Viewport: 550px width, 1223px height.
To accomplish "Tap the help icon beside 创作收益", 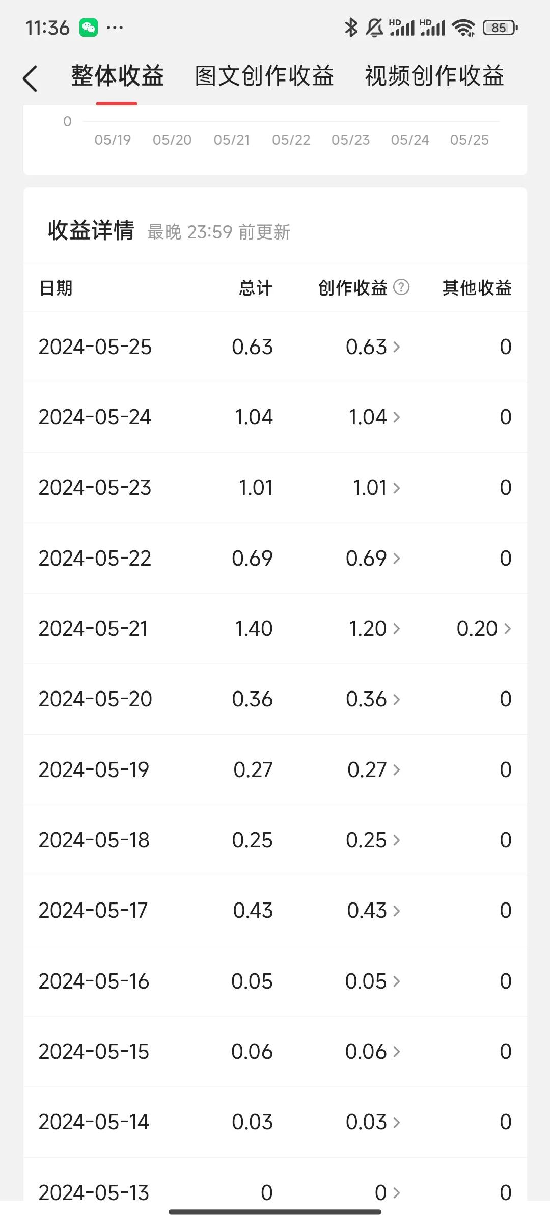I will click(401, 287).
